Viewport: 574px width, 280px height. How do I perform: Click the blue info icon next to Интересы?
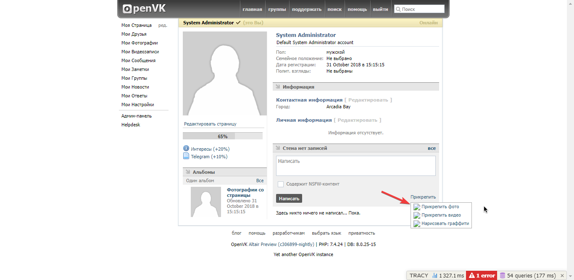(x=185, y=148)
